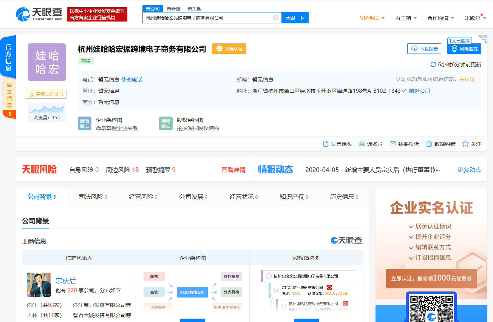Click the 风险监控 button
Image resolution: width=493 pixels, height=322 pixels.
click(464, 49)
